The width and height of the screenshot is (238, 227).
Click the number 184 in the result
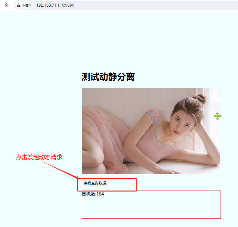click(x=100, y=194)
